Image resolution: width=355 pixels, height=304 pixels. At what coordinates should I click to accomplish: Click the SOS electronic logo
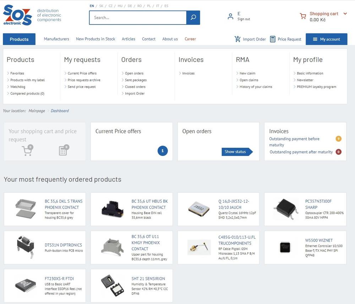[x=17, y=15]
